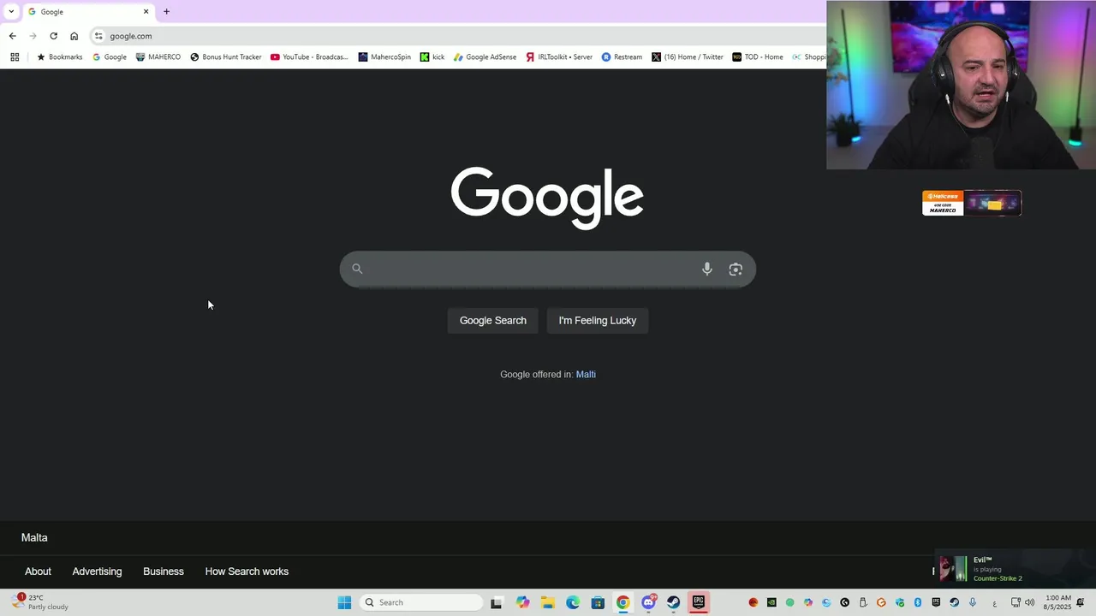Open the weather widget 23°C Partly cloudy
Viewport: 1096px width, 616px height.
[x=41, y=602]
